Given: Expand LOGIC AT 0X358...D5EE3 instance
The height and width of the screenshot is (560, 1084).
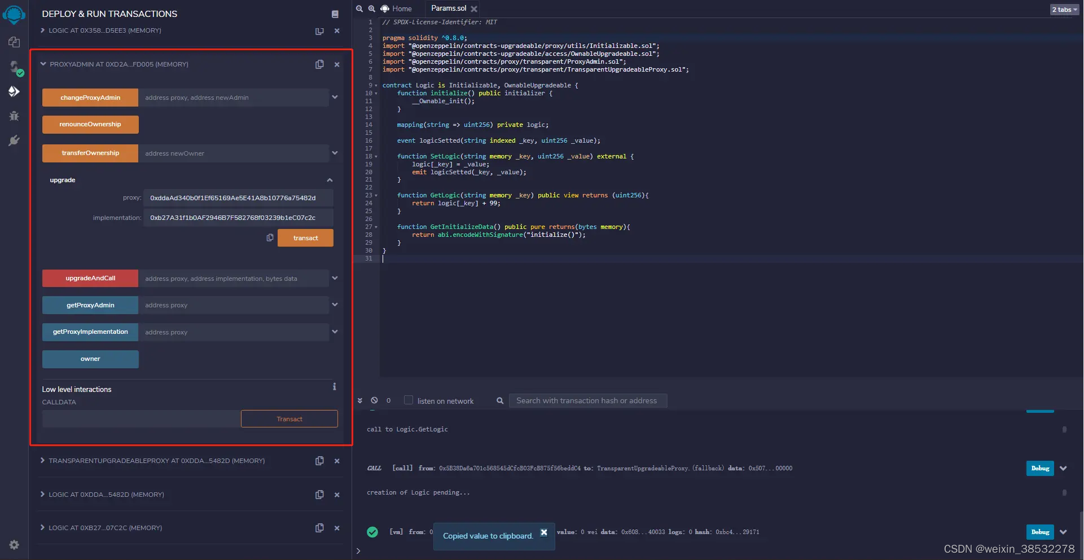Looking at the screenshot, I should [x=42, y=30].
